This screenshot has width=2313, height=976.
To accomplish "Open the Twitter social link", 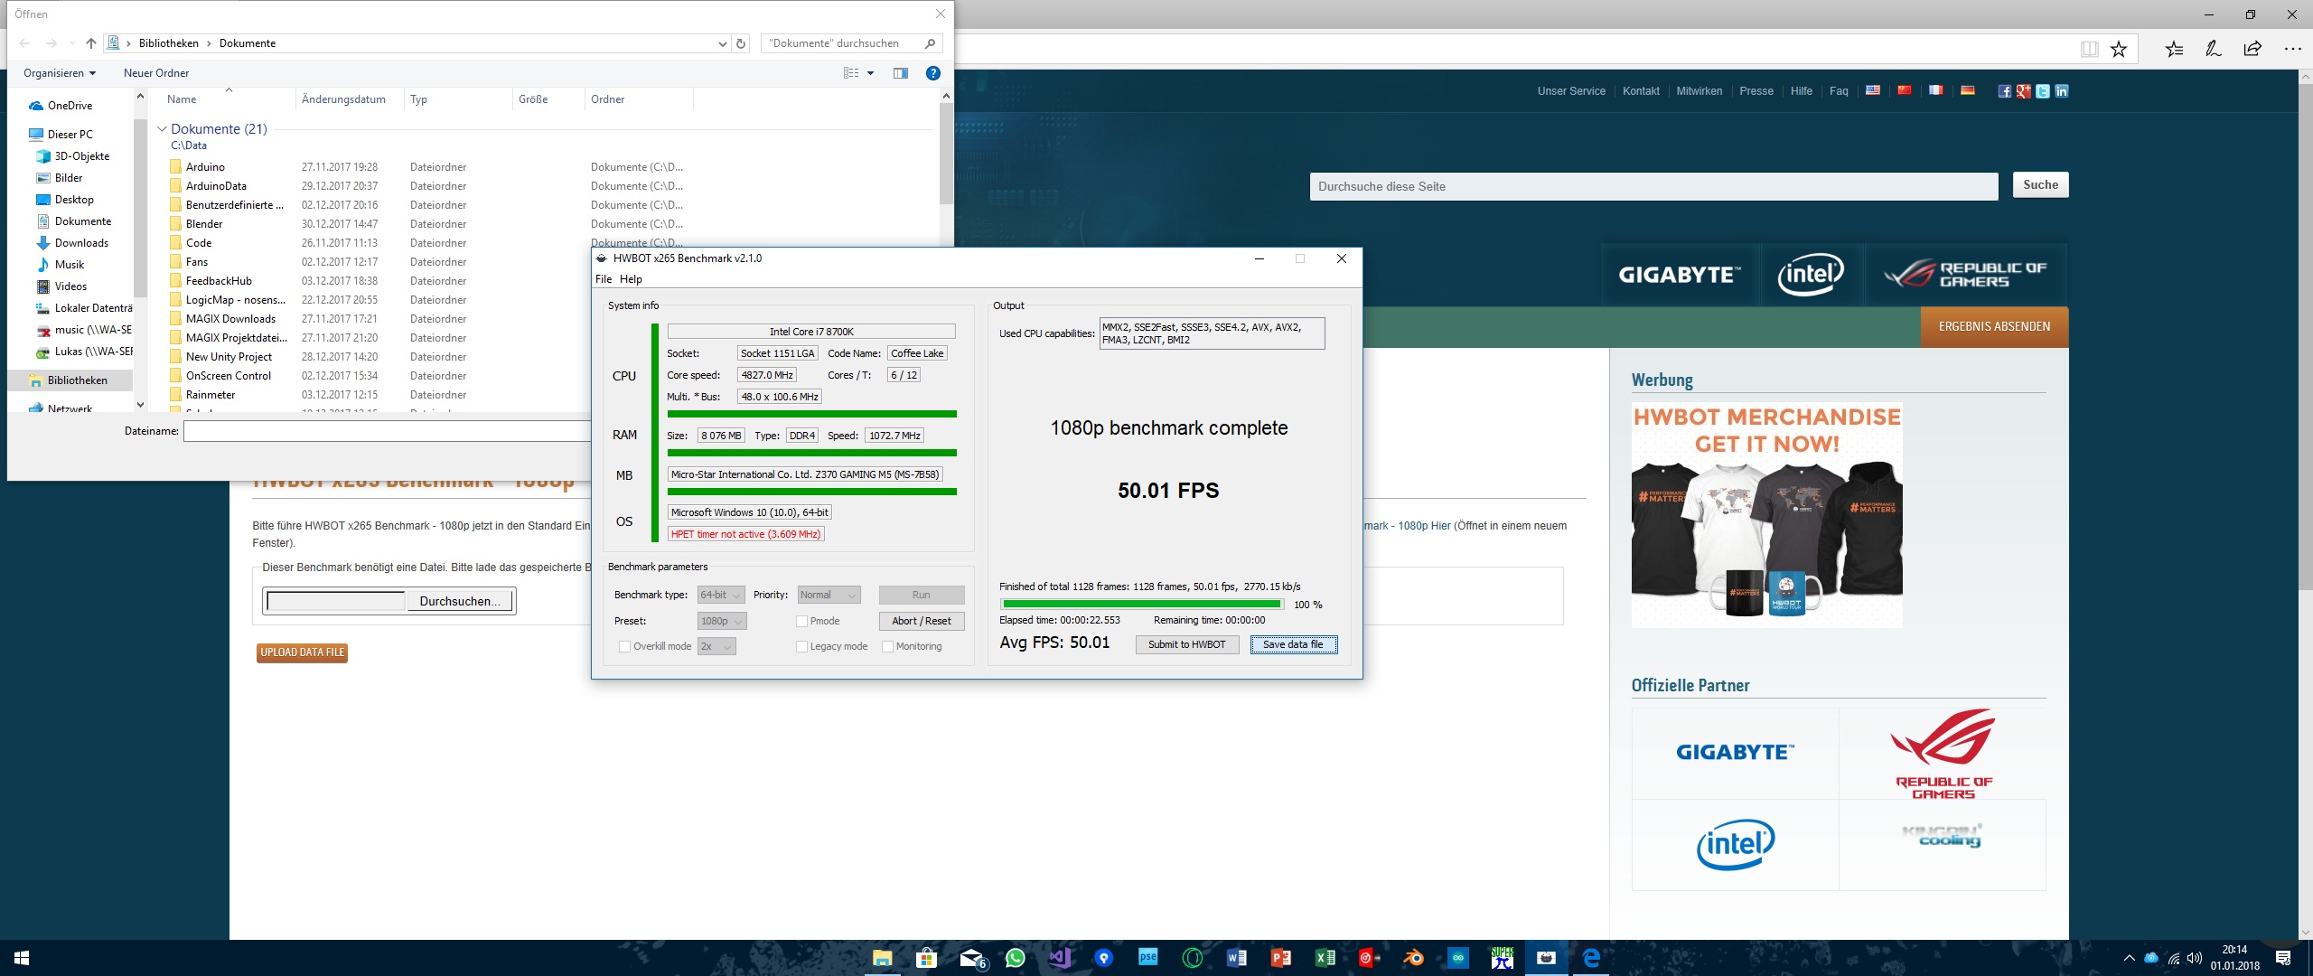I will 2043,91.
